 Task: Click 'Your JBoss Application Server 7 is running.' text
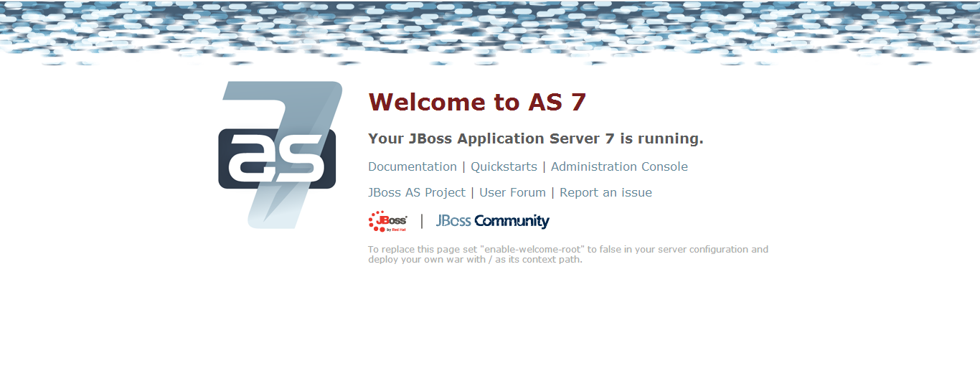coord(536,138)
